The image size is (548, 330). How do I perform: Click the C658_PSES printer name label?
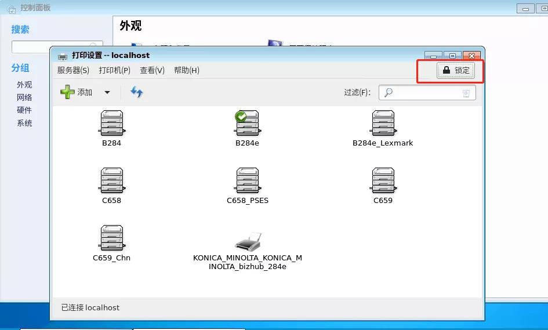tap(248, 200)
